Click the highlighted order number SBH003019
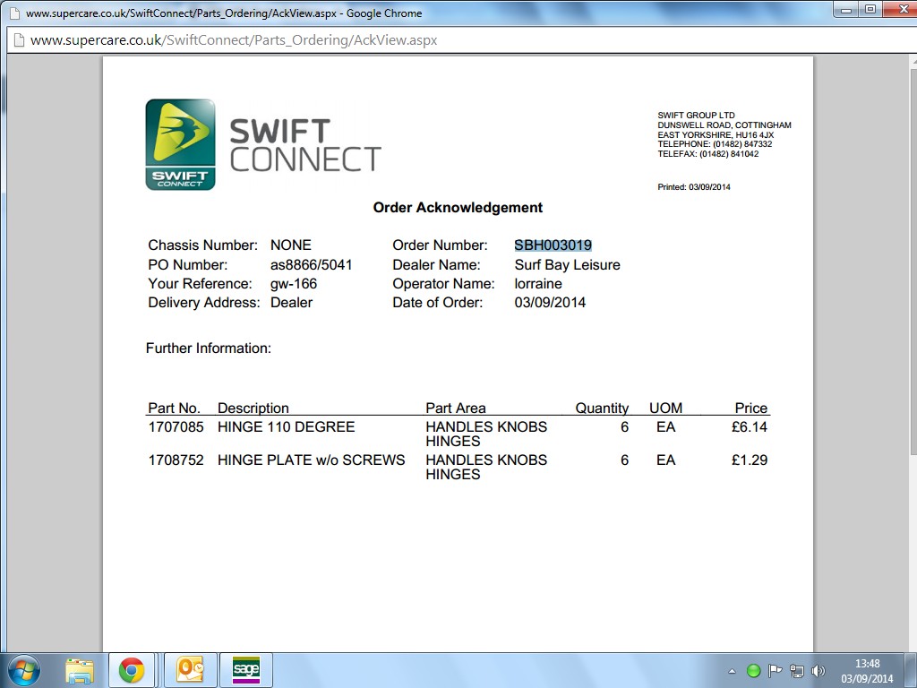 (x=553, y=245)
